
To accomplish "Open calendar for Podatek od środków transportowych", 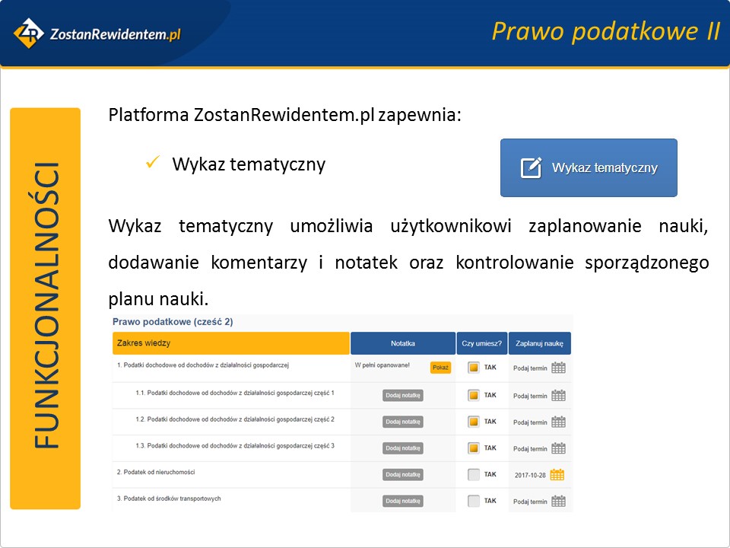I will pos(558,501).
